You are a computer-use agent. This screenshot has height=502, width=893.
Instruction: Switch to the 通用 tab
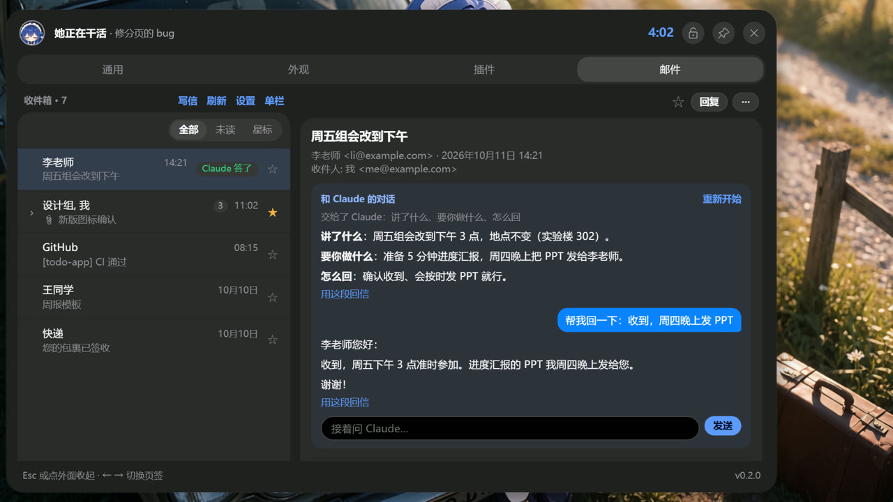tap(112, 70)
